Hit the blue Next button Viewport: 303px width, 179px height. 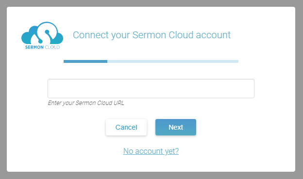pos(176,127)
